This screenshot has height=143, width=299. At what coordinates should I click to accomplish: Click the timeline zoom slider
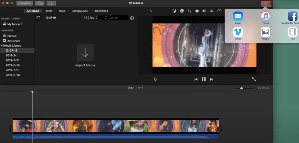tap(242, 88)
